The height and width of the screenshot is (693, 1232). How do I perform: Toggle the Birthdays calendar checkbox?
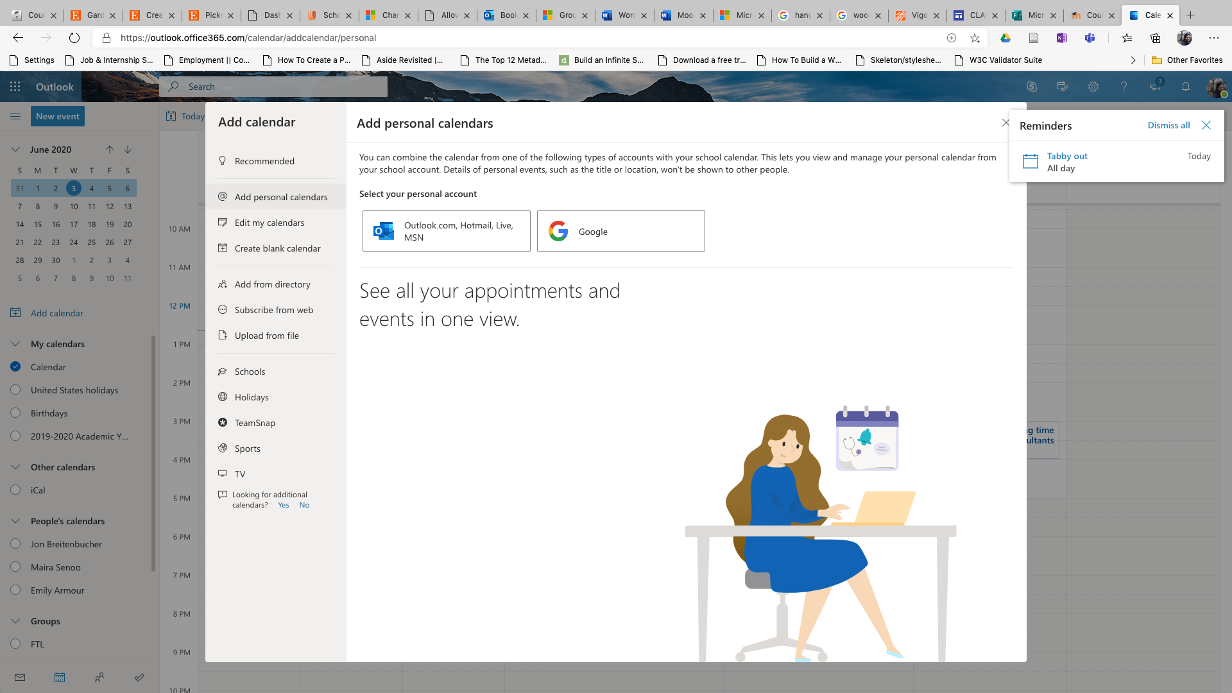click(16, 413)
